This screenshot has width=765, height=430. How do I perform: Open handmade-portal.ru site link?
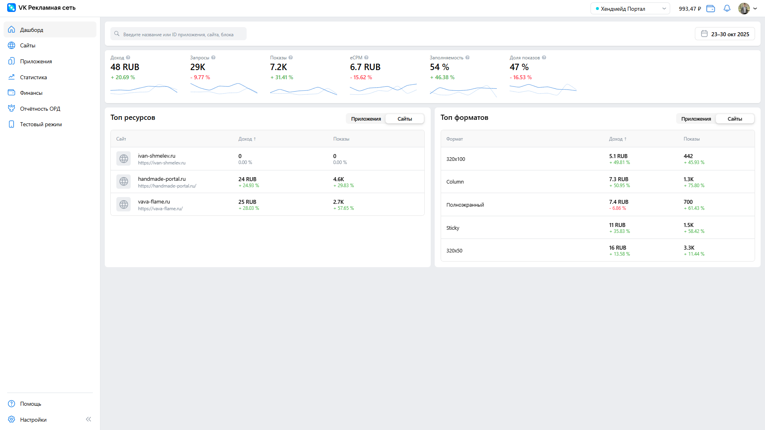pyautogui.click(x=167, y=186)
